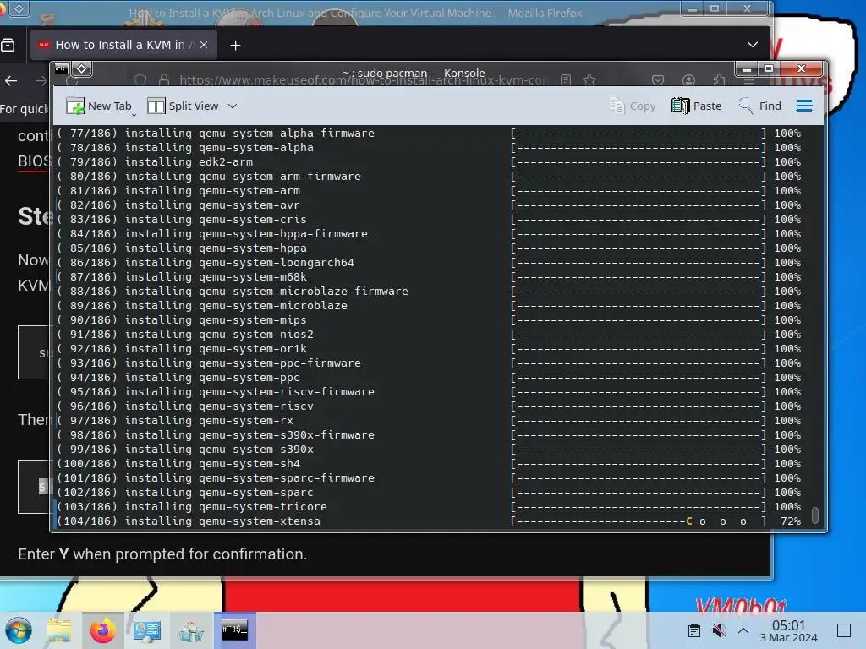
Task: Click the Copy button in Konsole toolbar
Action: 633,106
